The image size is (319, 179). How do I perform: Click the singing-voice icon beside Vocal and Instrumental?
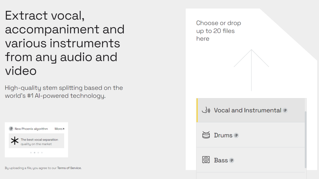click(x=206, y=110)
